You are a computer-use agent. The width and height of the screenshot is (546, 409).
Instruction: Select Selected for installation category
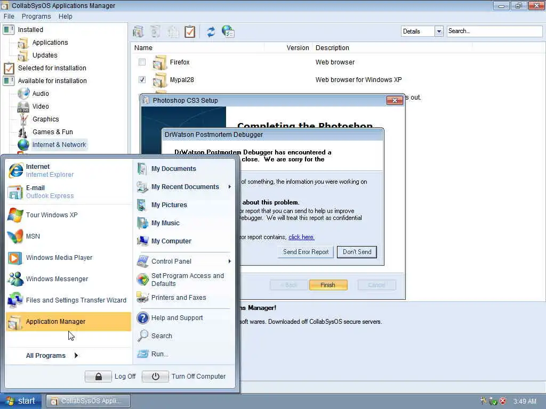[x=52, y=68]
